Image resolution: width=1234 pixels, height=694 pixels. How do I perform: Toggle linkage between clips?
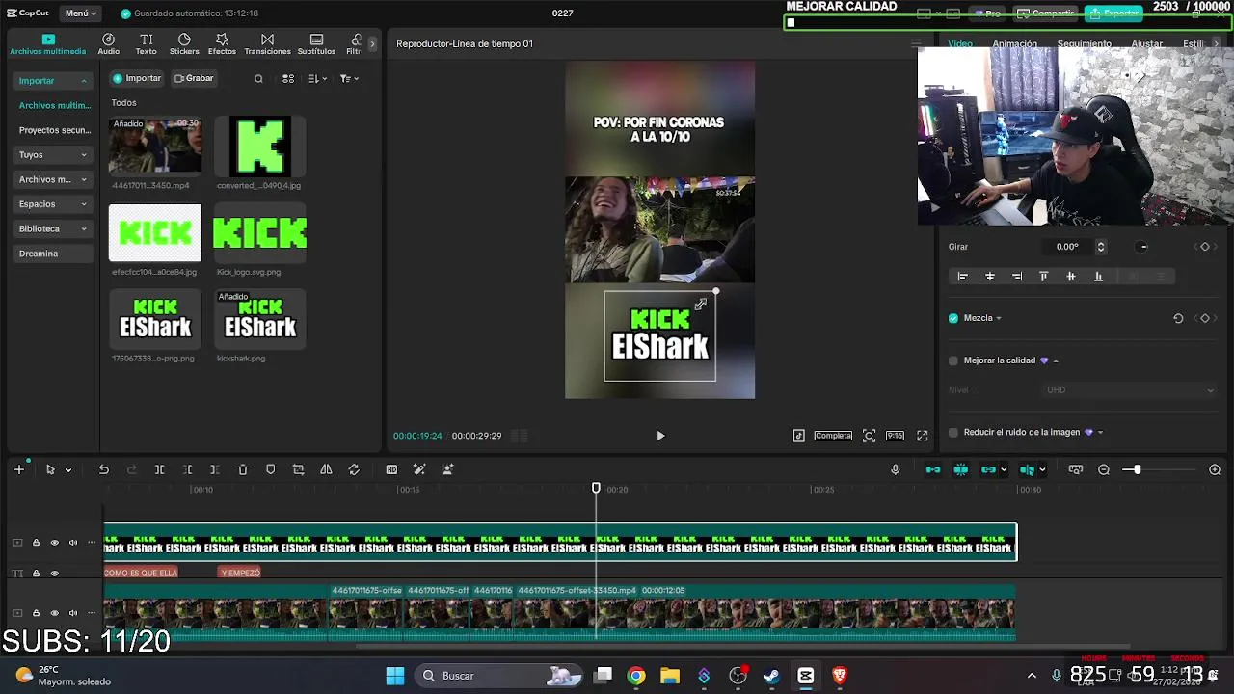[988, 469]
